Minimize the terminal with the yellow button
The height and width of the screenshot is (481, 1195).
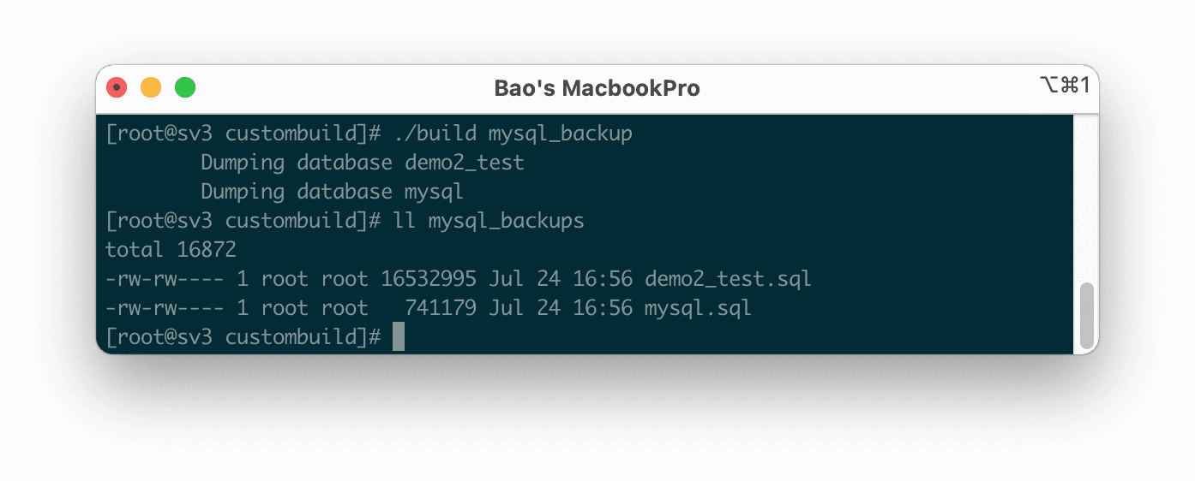coord(151,87)
